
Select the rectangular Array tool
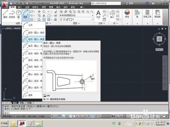point(49,20)
